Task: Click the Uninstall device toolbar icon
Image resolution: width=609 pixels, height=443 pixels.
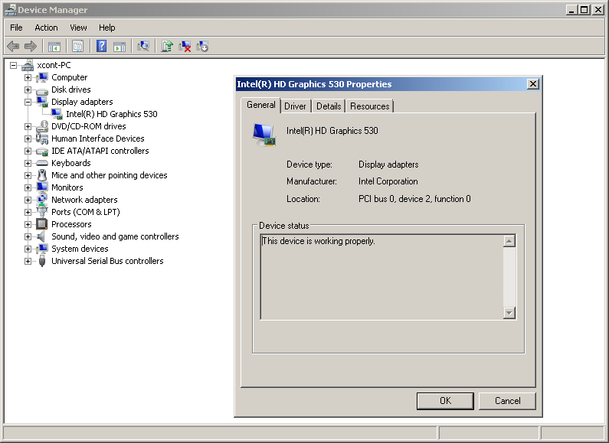Action: coord(185,47)
